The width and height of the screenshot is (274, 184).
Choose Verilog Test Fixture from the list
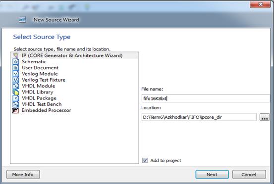coord(44,80)
